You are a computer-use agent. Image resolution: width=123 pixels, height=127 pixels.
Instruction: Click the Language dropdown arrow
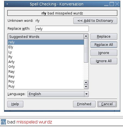(x=86, y=94)
